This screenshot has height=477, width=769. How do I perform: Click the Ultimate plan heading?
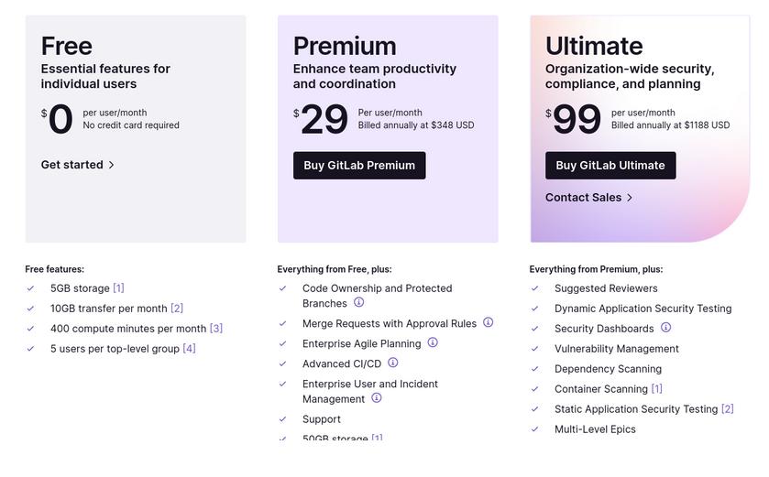pos(594,46)
